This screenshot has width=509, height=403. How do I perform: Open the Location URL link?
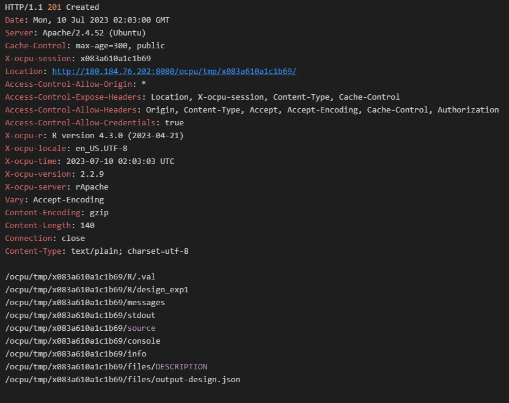point(174,72)
